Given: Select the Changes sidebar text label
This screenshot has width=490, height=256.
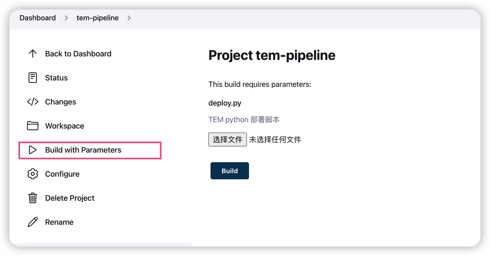Looking at the screenshot, I should pos(60,102).
